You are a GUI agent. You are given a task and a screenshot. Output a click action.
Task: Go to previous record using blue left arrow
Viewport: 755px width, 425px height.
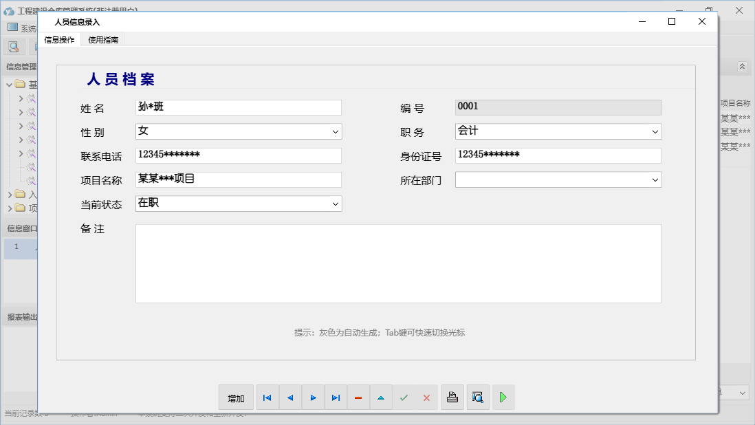pos(289,397)
